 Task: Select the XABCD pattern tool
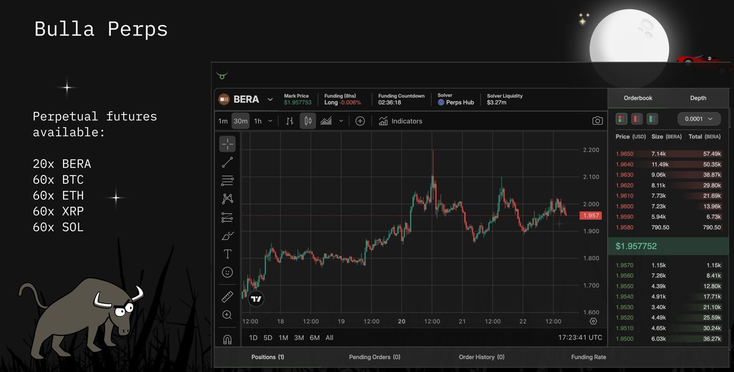pos(227,199)
